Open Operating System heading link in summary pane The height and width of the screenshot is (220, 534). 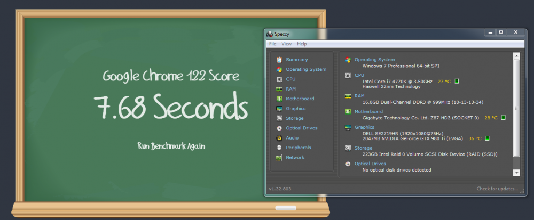pos(375,60)
